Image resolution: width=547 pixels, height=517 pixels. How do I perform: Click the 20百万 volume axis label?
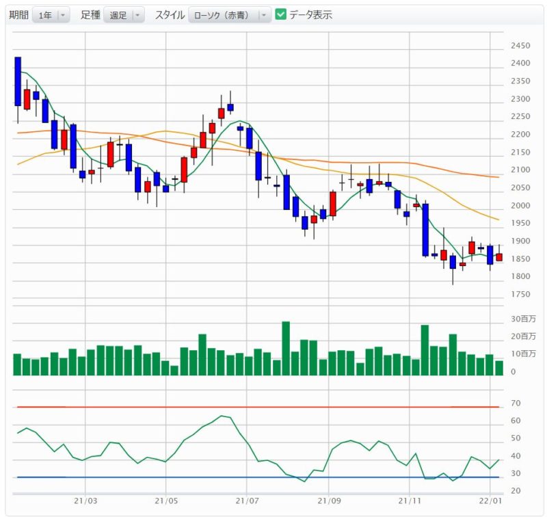523,336
